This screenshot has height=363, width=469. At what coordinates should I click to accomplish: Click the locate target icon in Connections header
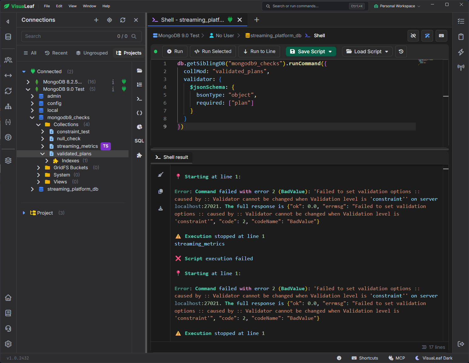tap(110, 20)
